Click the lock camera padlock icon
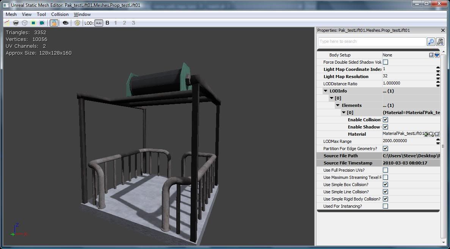 click(x=54, y=23)
